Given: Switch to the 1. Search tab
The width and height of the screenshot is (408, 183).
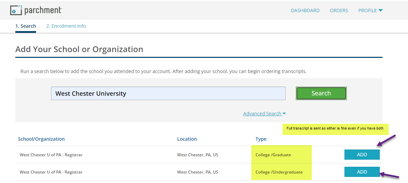Looking at the screenshot, I should click(26, 26).
